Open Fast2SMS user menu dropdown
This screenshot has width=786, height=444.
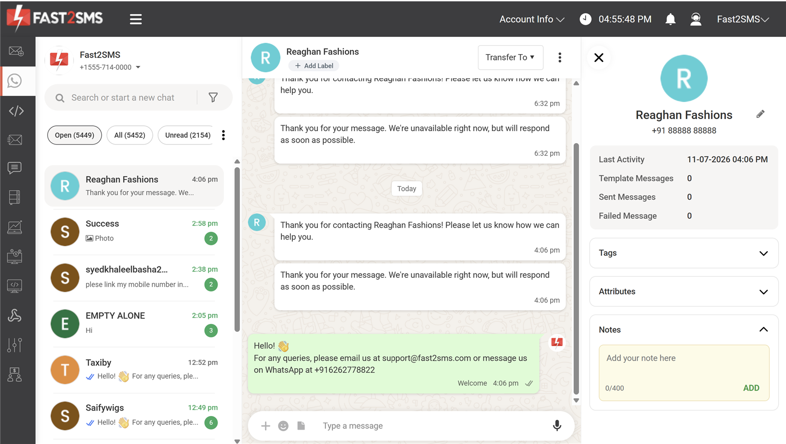pos(743,19)
